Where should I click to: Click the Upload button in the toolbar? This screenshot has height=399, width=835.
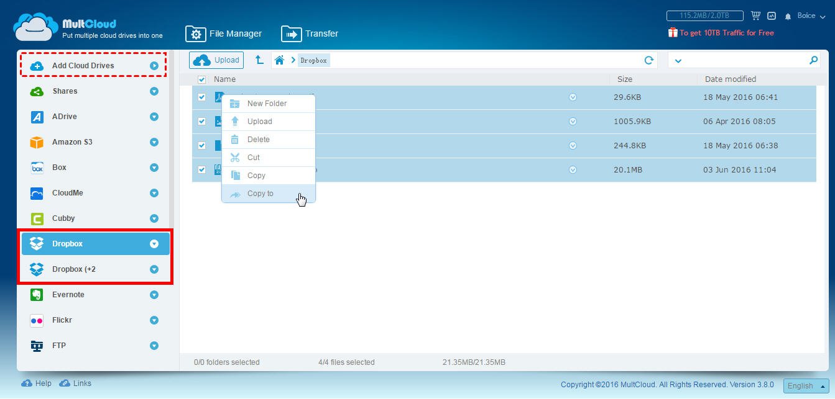point(216,60)
